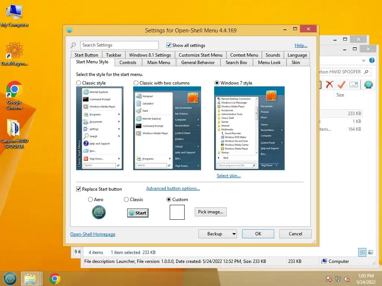The width and height of the screenshot is (382, 286).
Task: Open the Windows 8.1 Settings tab
Action: click(150, 55)
